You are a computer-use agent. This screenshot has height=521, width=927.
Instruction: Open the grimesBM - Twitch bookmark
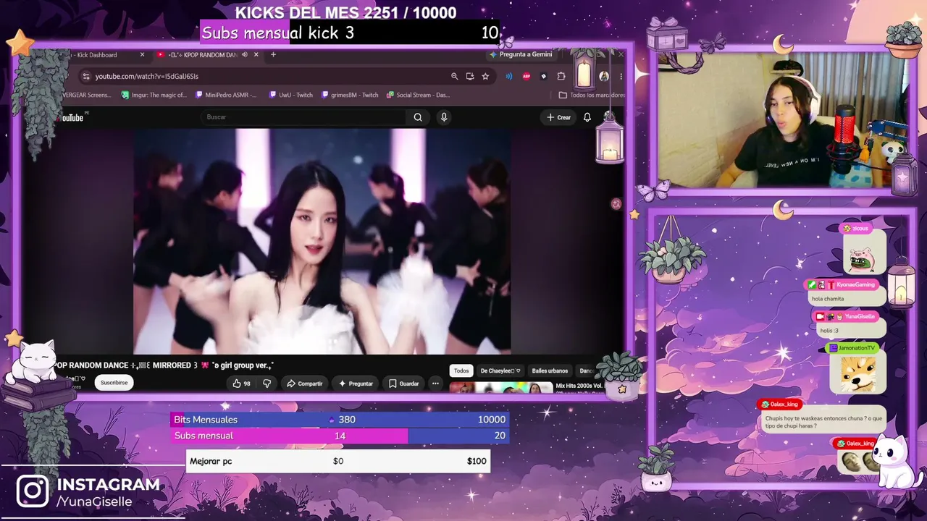tap(350, 95)
